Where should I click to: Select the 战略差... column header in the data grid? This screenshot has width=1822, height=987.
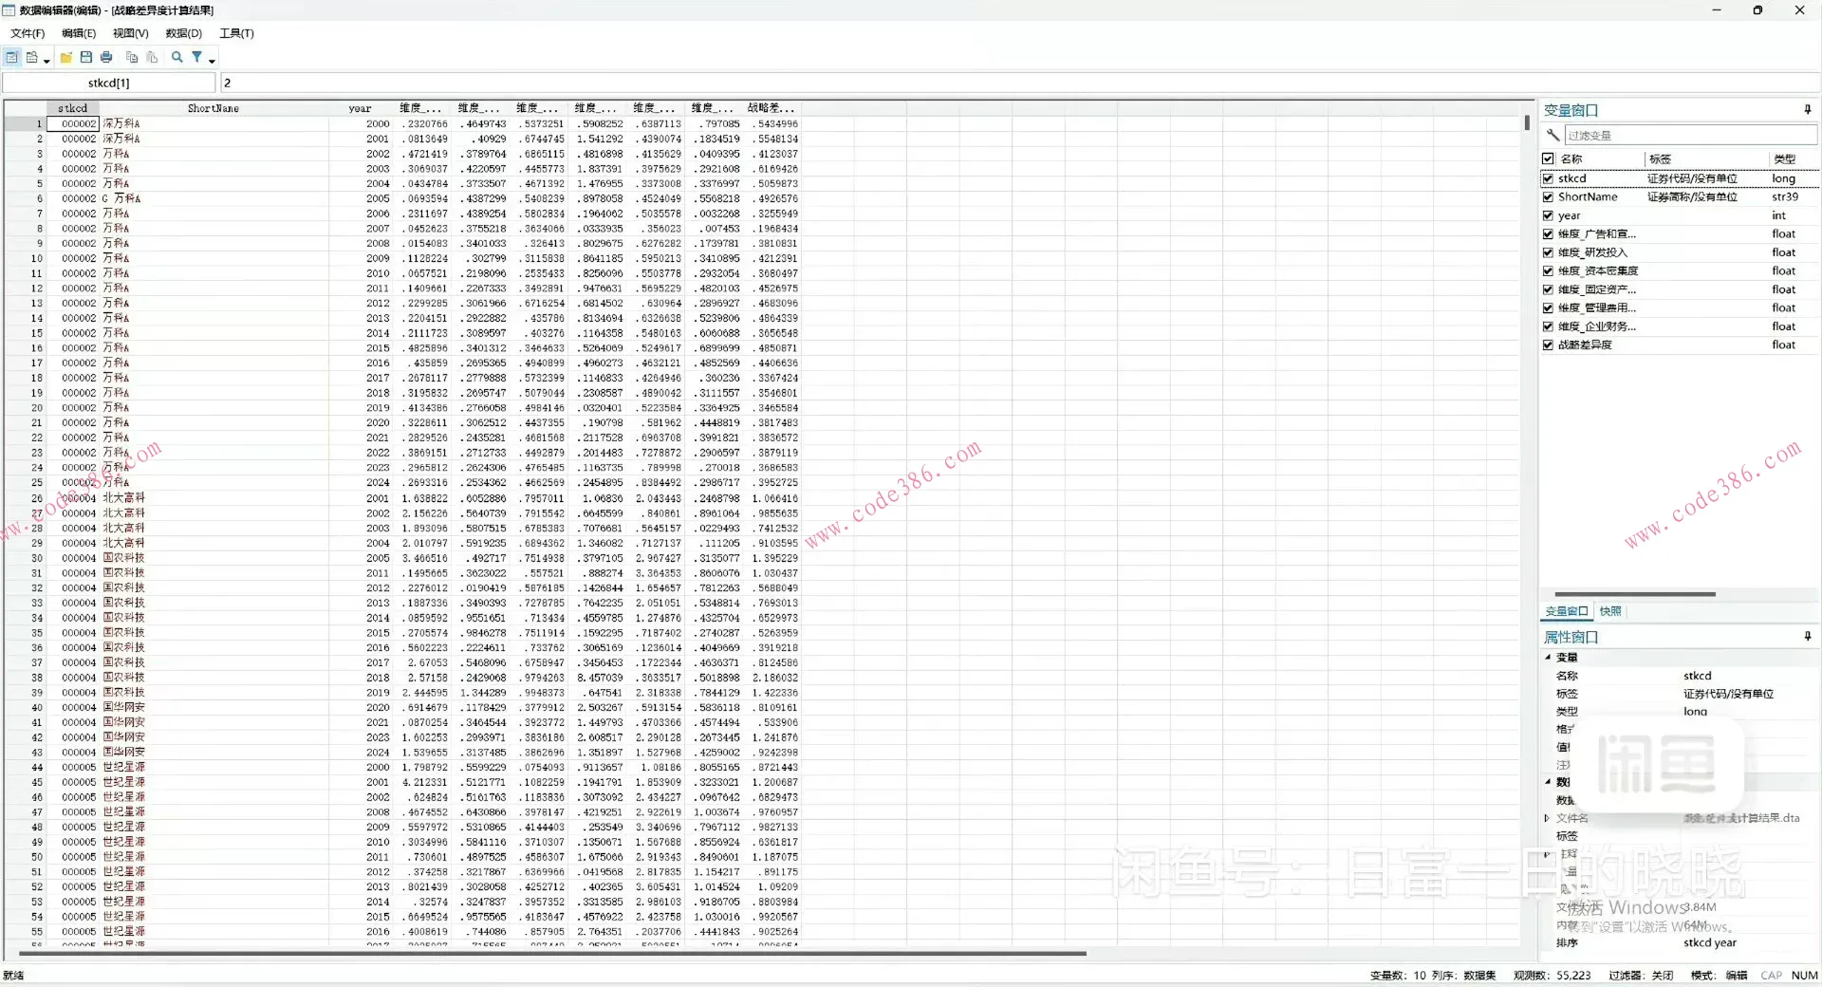(x=772, y=108)
